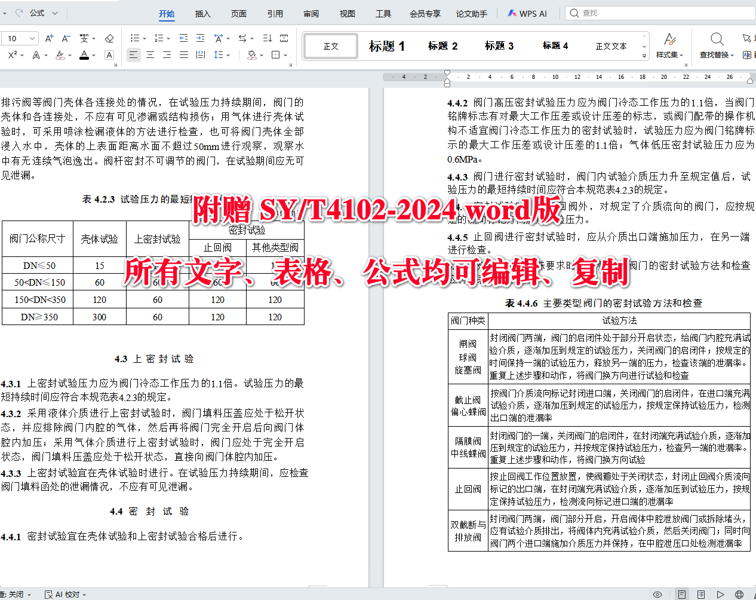The image size is (756, 600).
Task: Click the web layout globe icon
Action: (739, 595)
